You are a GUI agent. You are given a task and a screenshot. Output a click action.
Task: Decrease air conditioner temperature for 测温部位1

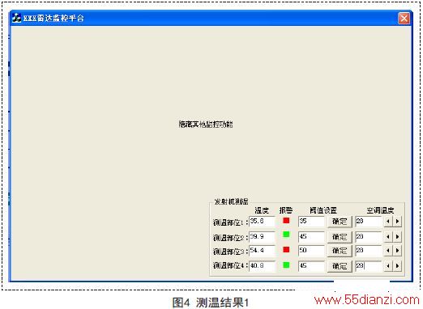coord(388,222)
